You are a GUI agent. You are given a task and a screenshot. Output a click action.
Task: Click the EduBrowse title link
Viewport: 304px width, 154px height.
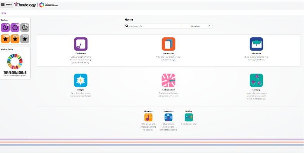click(x=81, y=53)
